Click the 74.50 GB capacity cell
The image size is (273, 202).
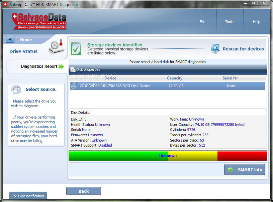pos(176,86)
